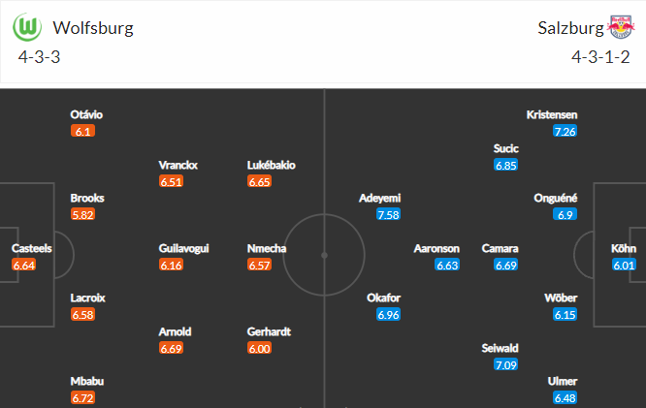Open the Wolfsburg team name link
The image size is (646, 408).
(93, 28)
